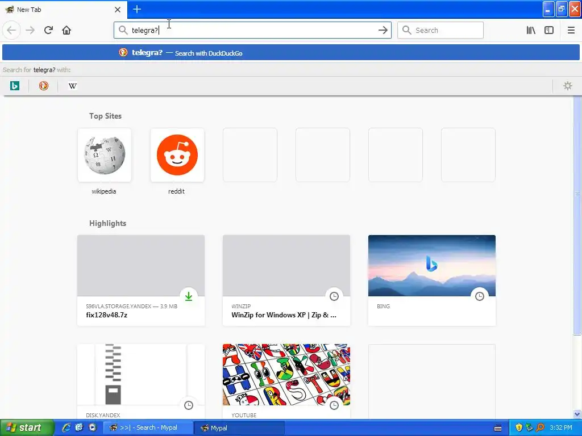Open the hamburger application menu
582x436 pixels.
[571, 30]
